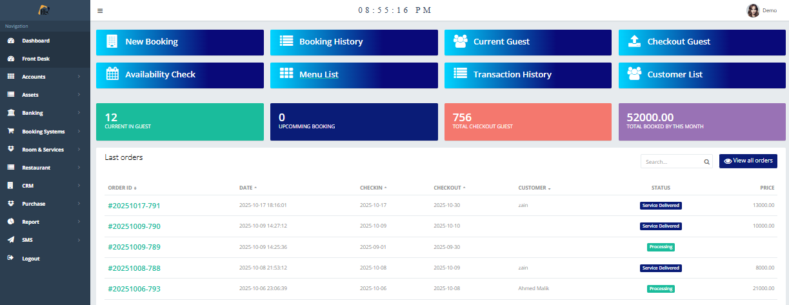Click the Checkout Guest upload icon
Image resolution: width=789 pixels, height=305 pixels.
(634, 41)
